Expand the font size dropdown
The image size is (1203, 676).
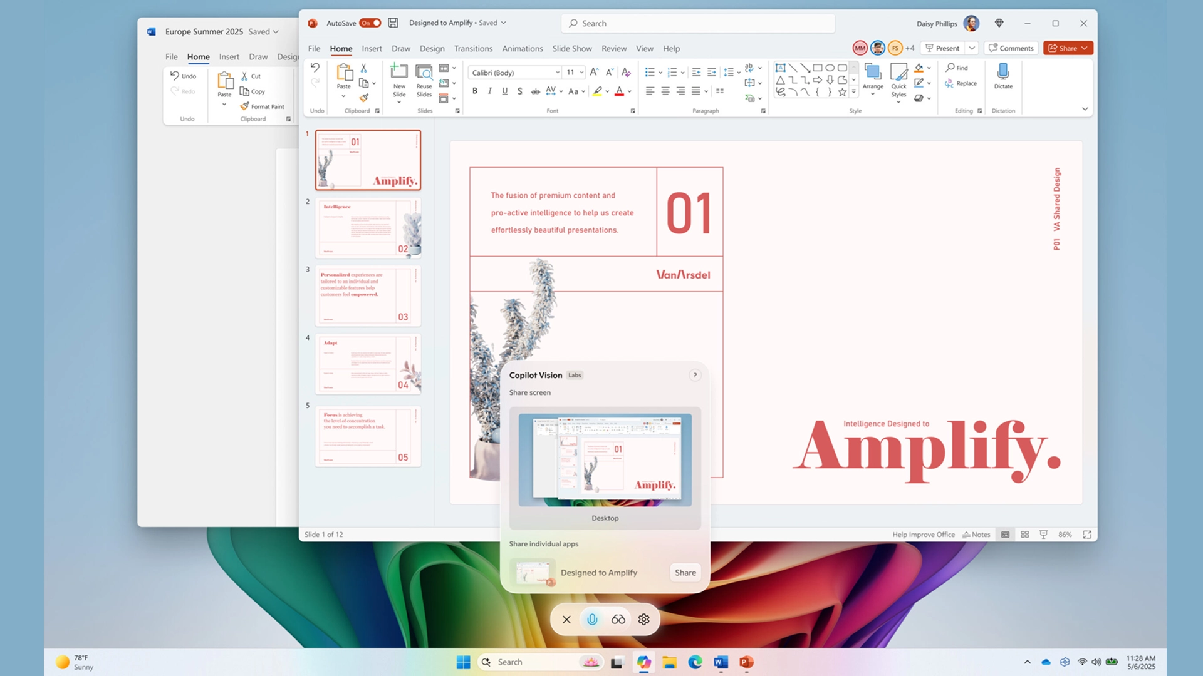pos(581,73)
